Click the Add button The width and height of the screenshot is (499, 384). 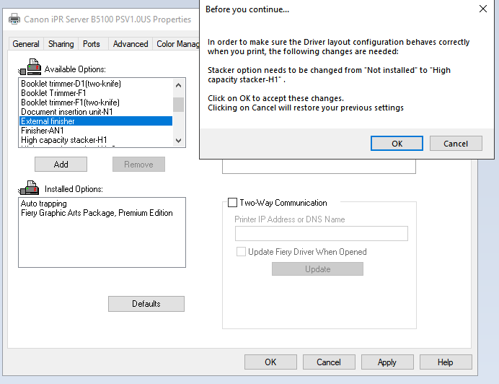61,165
